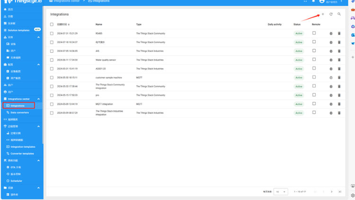Open Telegram icon in browser sidebar

click(353, 43)
